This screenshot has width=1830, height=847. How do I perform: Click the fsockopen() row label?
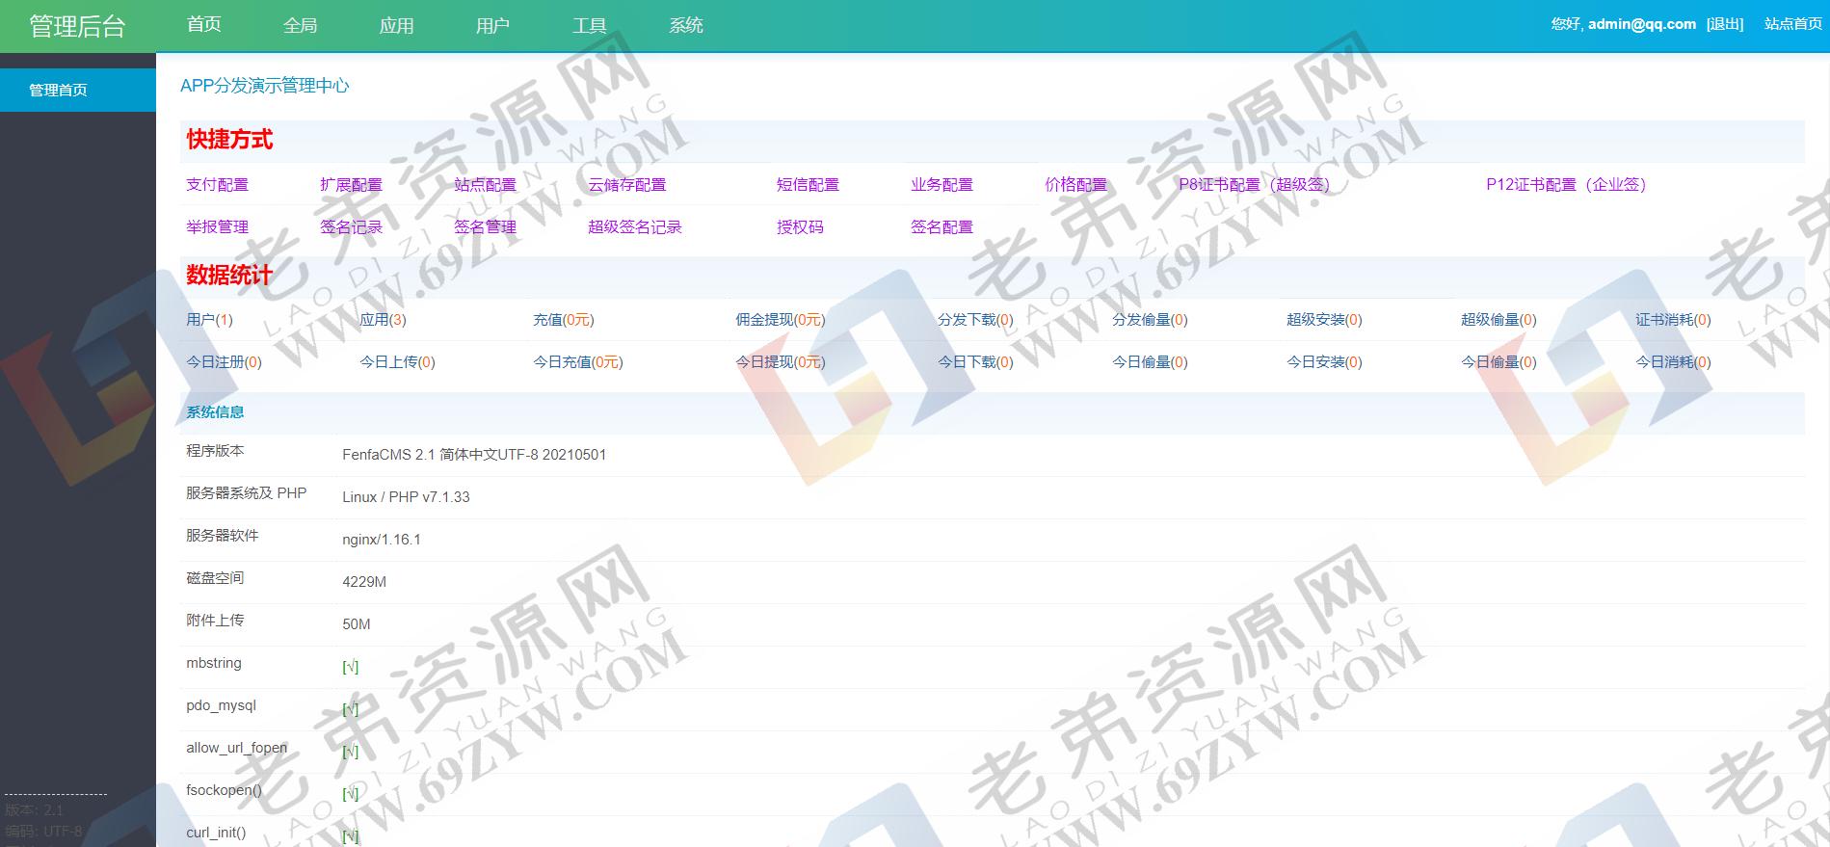pyautogui.click(x=225, y=789)
